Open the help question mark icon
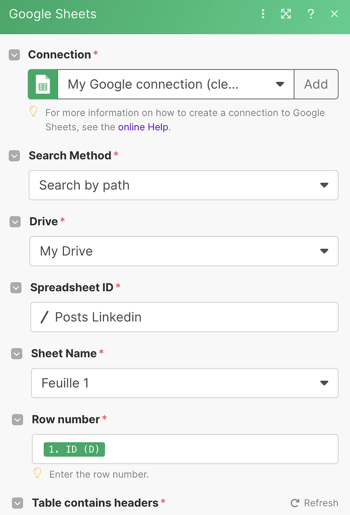Viewport: 350px width, 515px height. [311, 14]
